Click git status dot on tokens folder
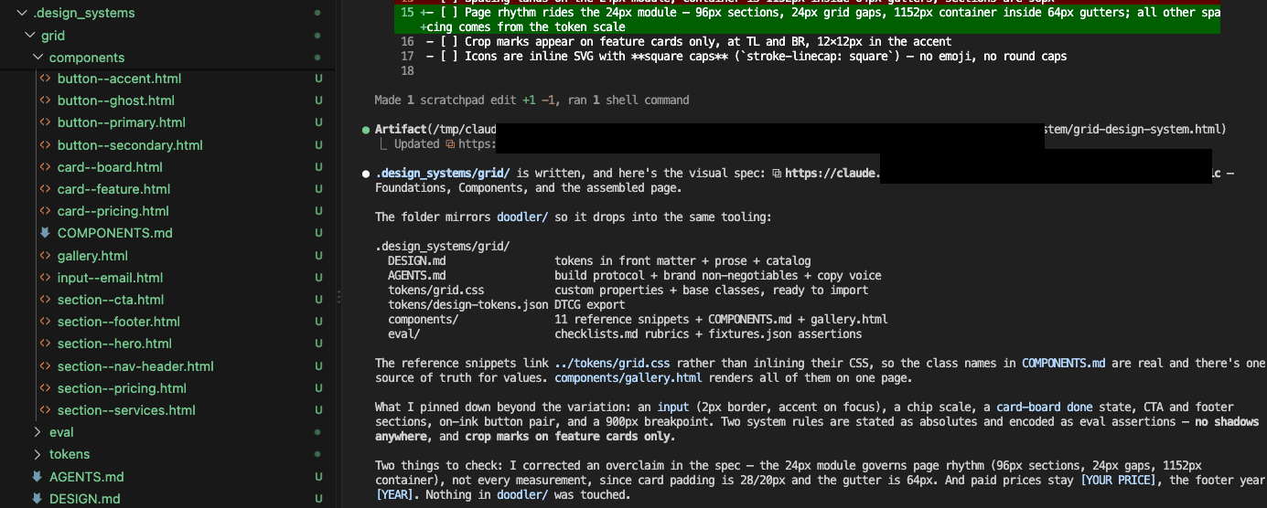1267x508 pixels. click(317, 454)
